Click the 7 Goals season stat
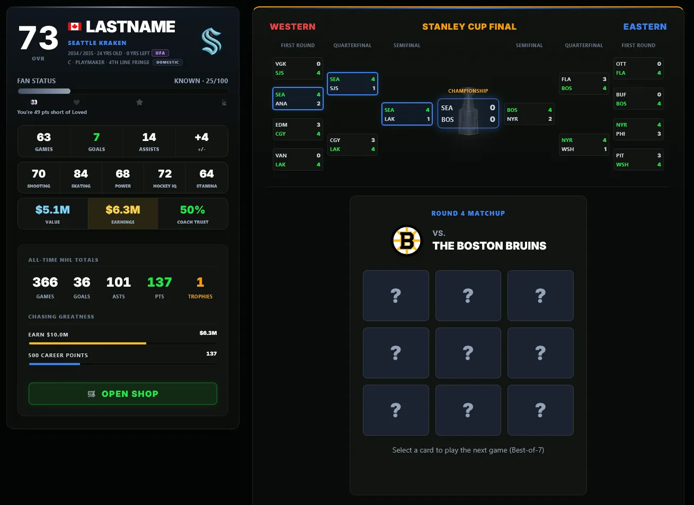 (96, 141)
